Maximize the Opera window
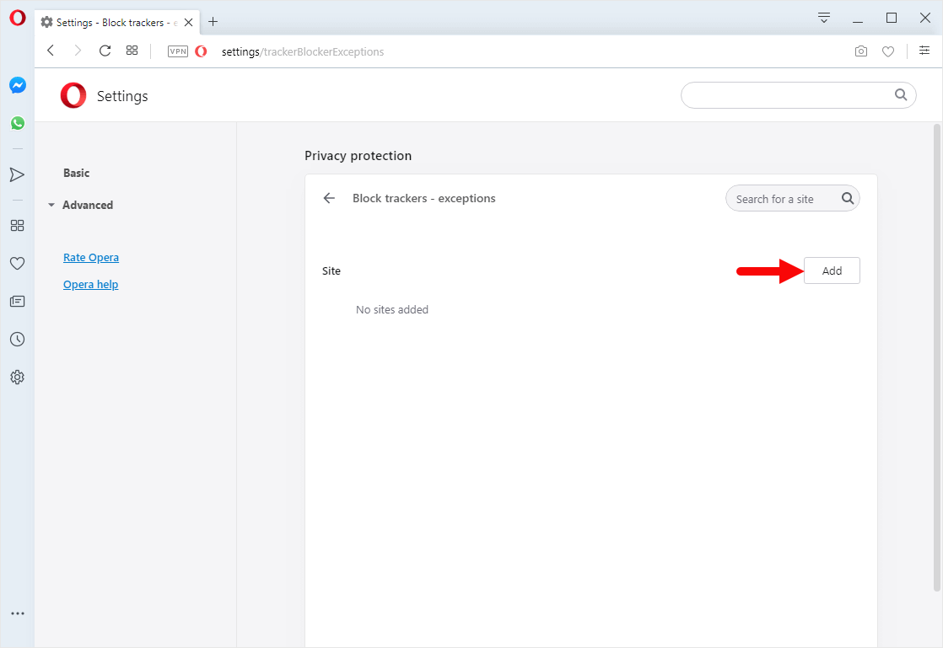This screenshot has height=648, width=943. (892, 18)
